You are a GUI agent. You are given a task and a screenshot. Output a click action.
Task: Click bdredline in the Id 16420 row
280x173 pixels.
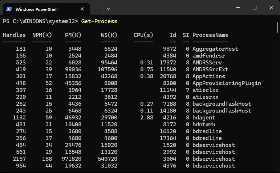pos(207,131)
